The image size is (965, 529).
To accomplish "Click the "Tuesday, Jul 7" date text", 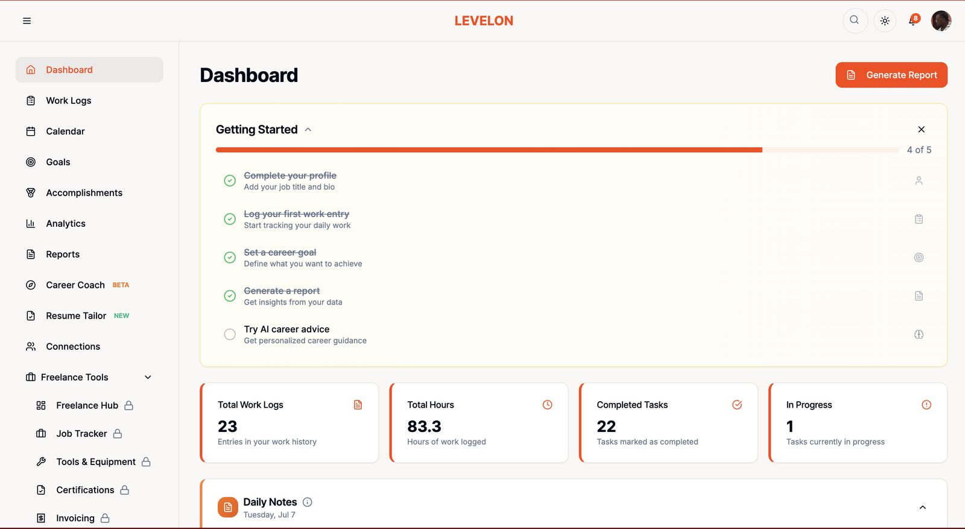I will (270, 515).
